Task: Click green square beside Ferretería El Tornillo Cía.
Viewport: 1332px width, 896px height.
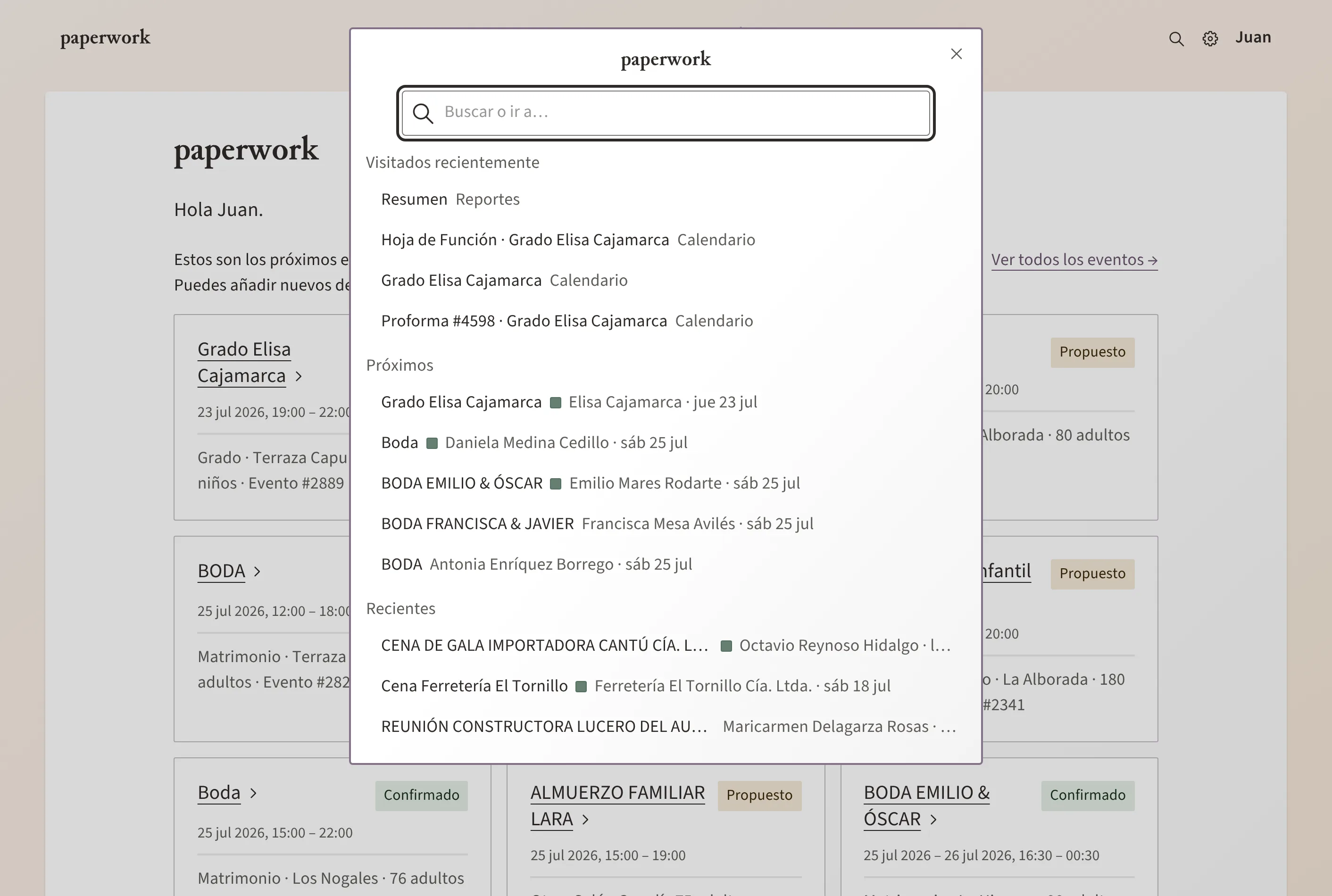Action: tap(581, 687)
